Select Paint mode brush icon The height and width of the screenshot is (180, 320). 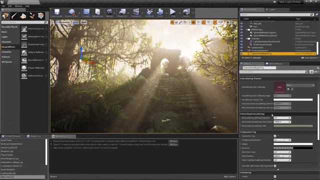point(14,15)
